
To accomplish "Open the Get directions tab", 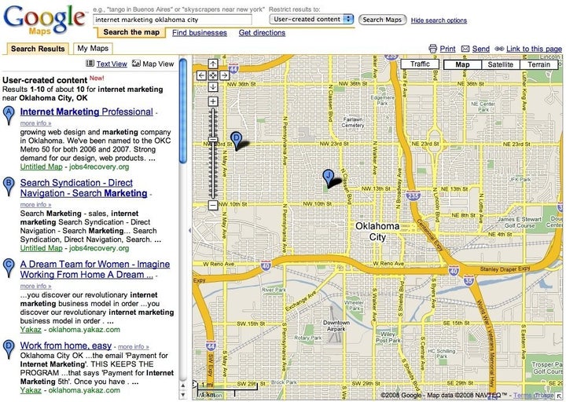I will pyautogui.click(x=262, y=33).
